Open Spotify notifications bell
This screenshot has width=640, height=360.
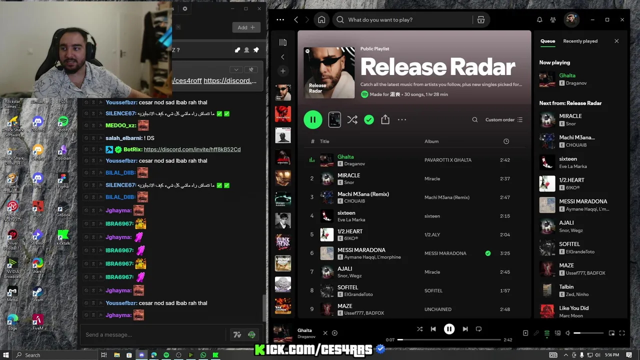[x=539, y=19]
